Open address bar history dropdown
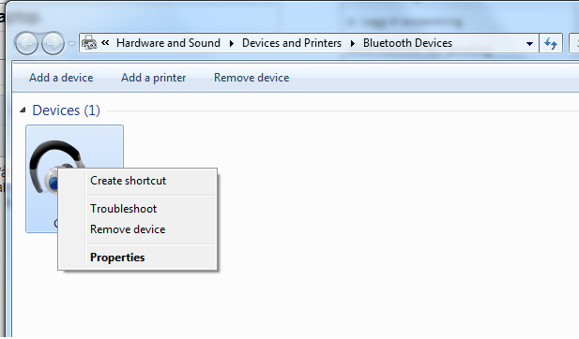 (529, 43)
